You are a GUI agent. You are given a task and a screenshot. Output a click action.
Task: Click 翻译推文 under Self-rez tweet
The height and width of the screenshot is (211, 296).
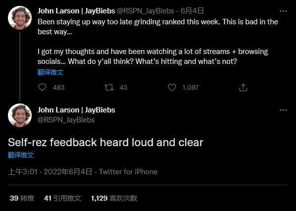pyautogui.click(x=21, y=155)
